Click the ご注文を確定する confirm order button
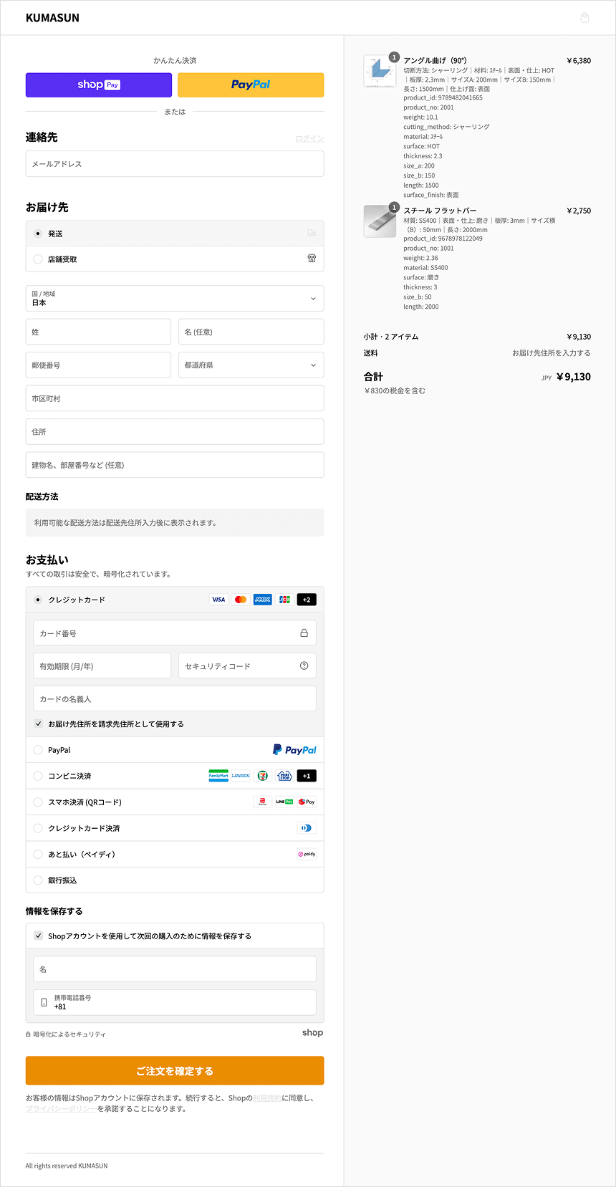 pyautogui.click(x=175, y=1071)
